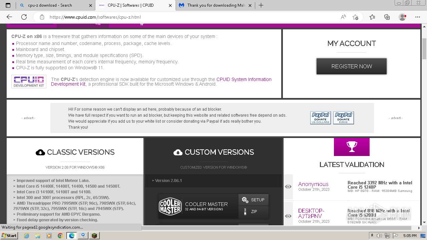Reload the current page
This screenshot has width=427, height=240.
coord(24,17)
